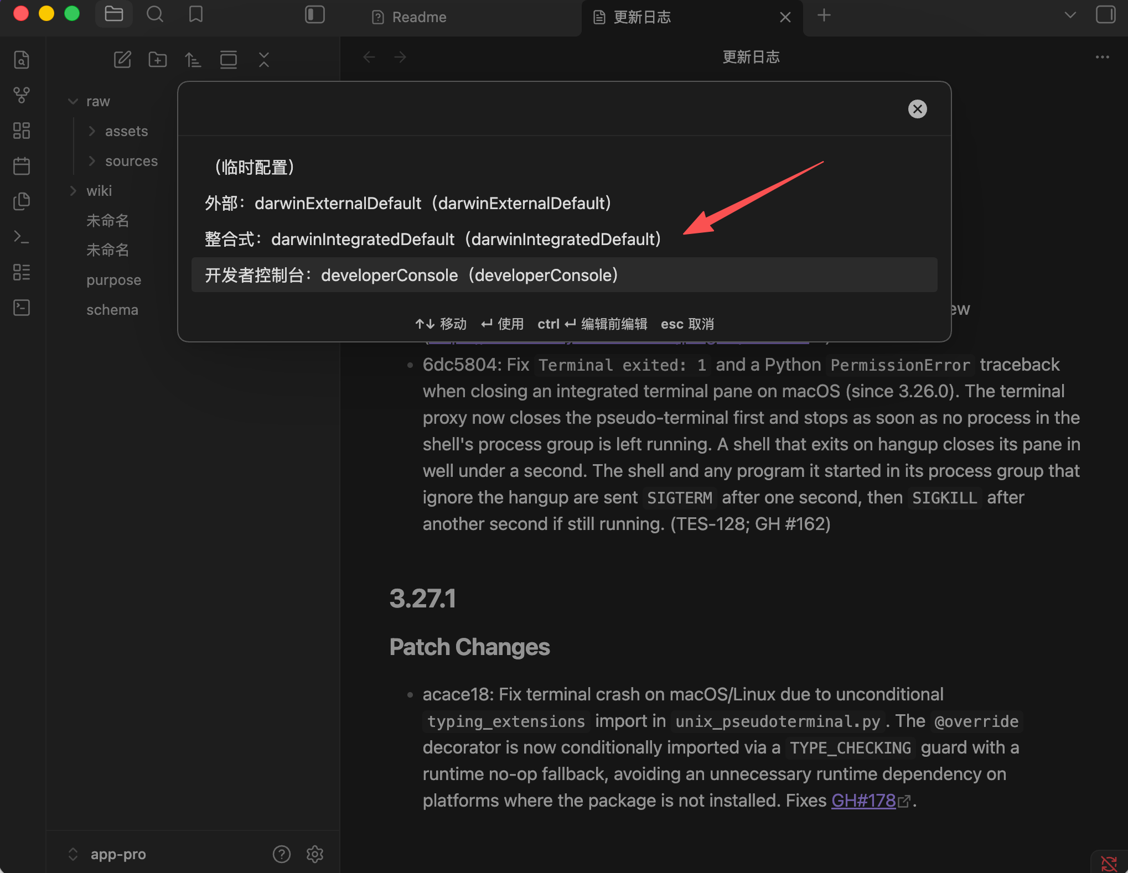Clear the prompt with round X button
The image size is (1128, 873).
[x=917, y=109]
